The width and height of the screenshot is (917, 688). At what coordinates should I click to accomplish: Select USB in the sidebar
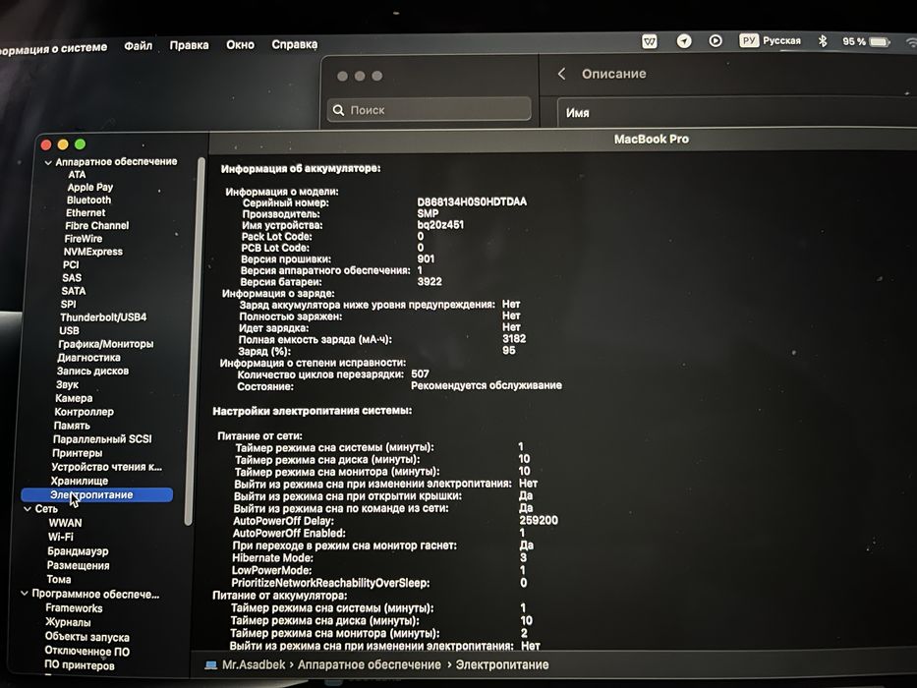69,330
